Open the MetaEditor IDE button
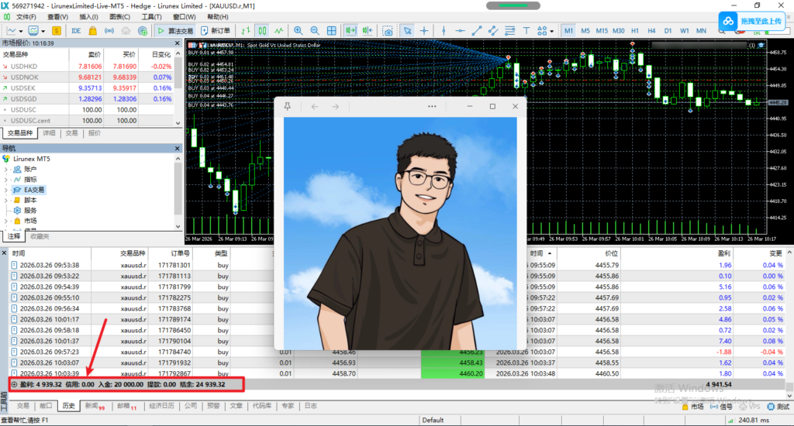Image resolution: width=794 pixels, height=426 pixels. [76, 31]
